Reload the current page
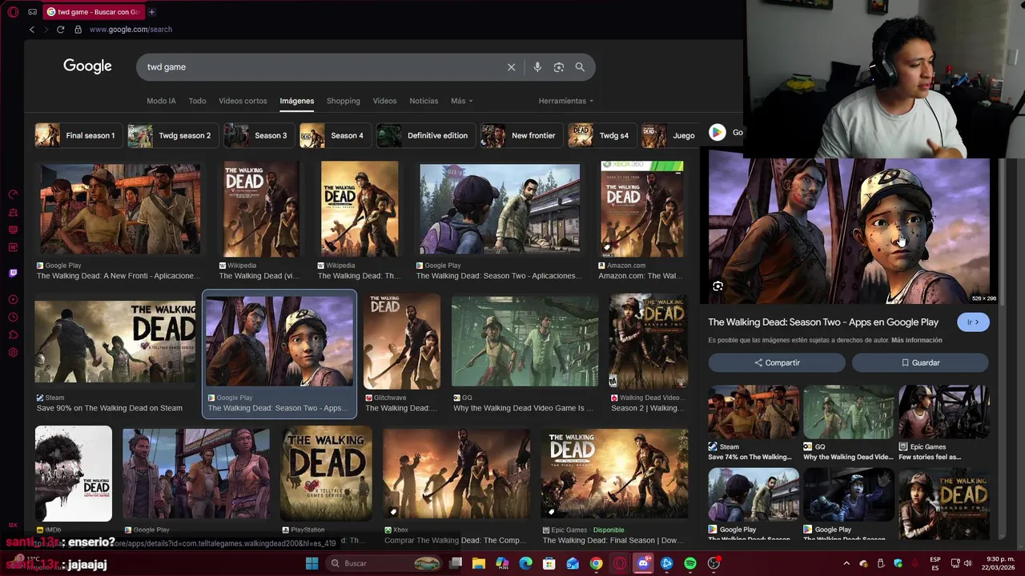This screenshot has width=1025, height=576. (x=60, y=30)
